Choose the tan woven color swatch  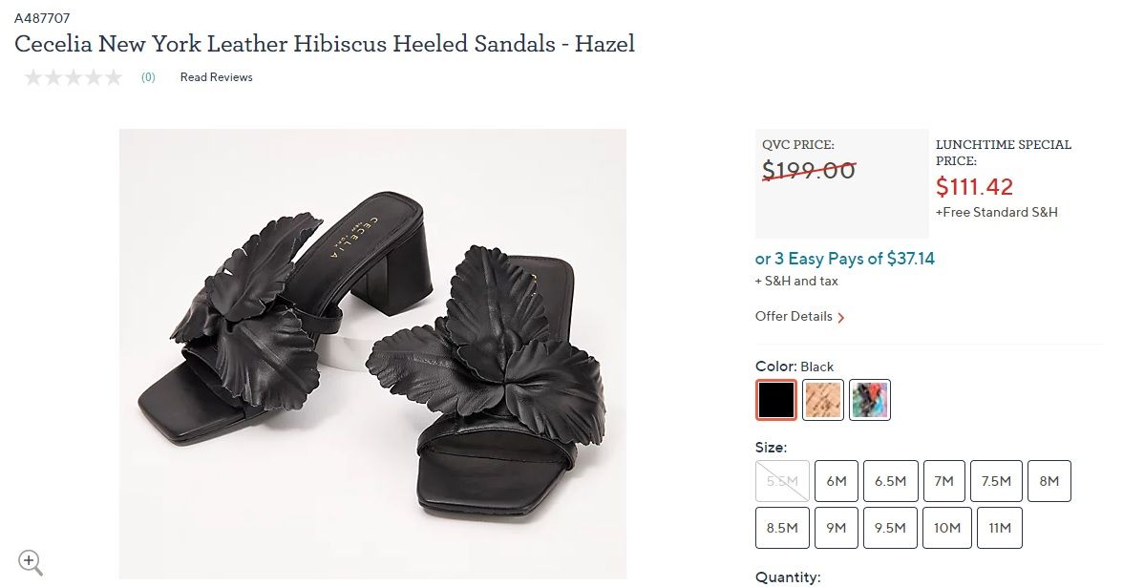pyautogui.click(x=823, y=399)
